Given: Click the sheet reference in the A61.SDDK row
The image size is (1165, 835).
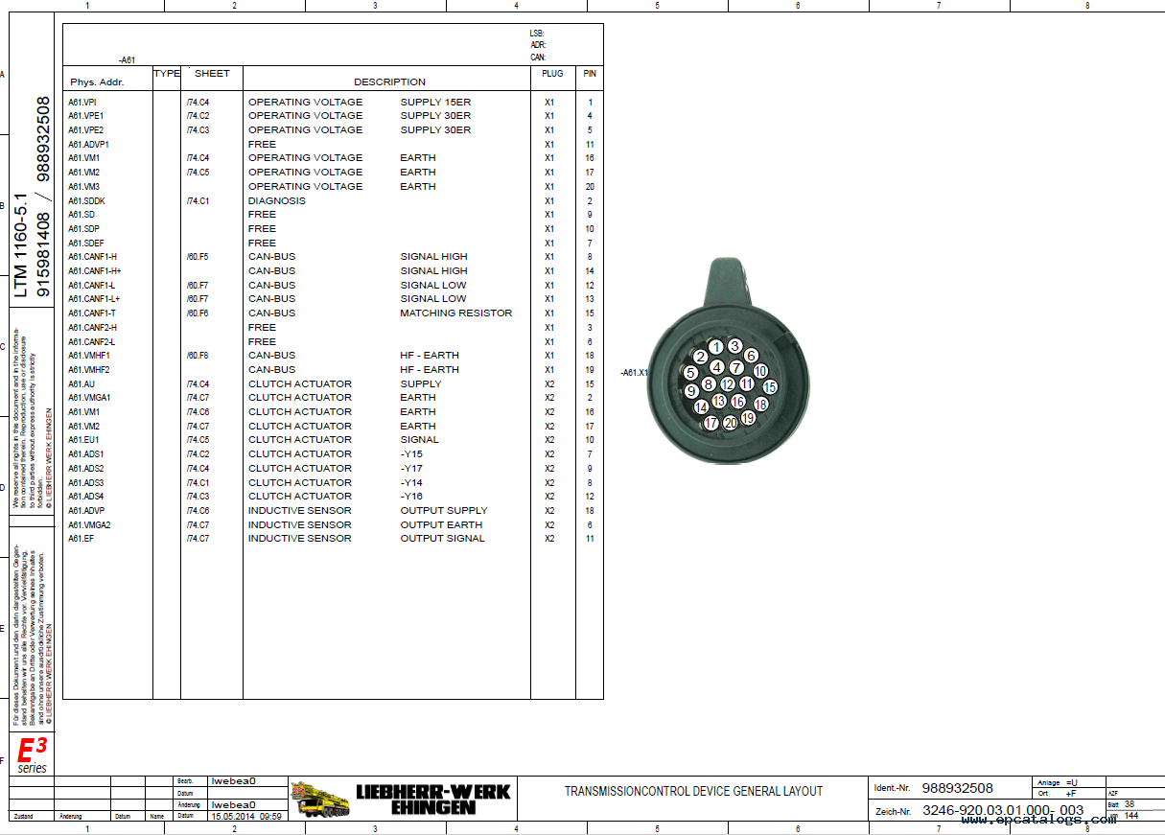Looking at the screenshot, I should pyautogui.click(x=198, y=201).
